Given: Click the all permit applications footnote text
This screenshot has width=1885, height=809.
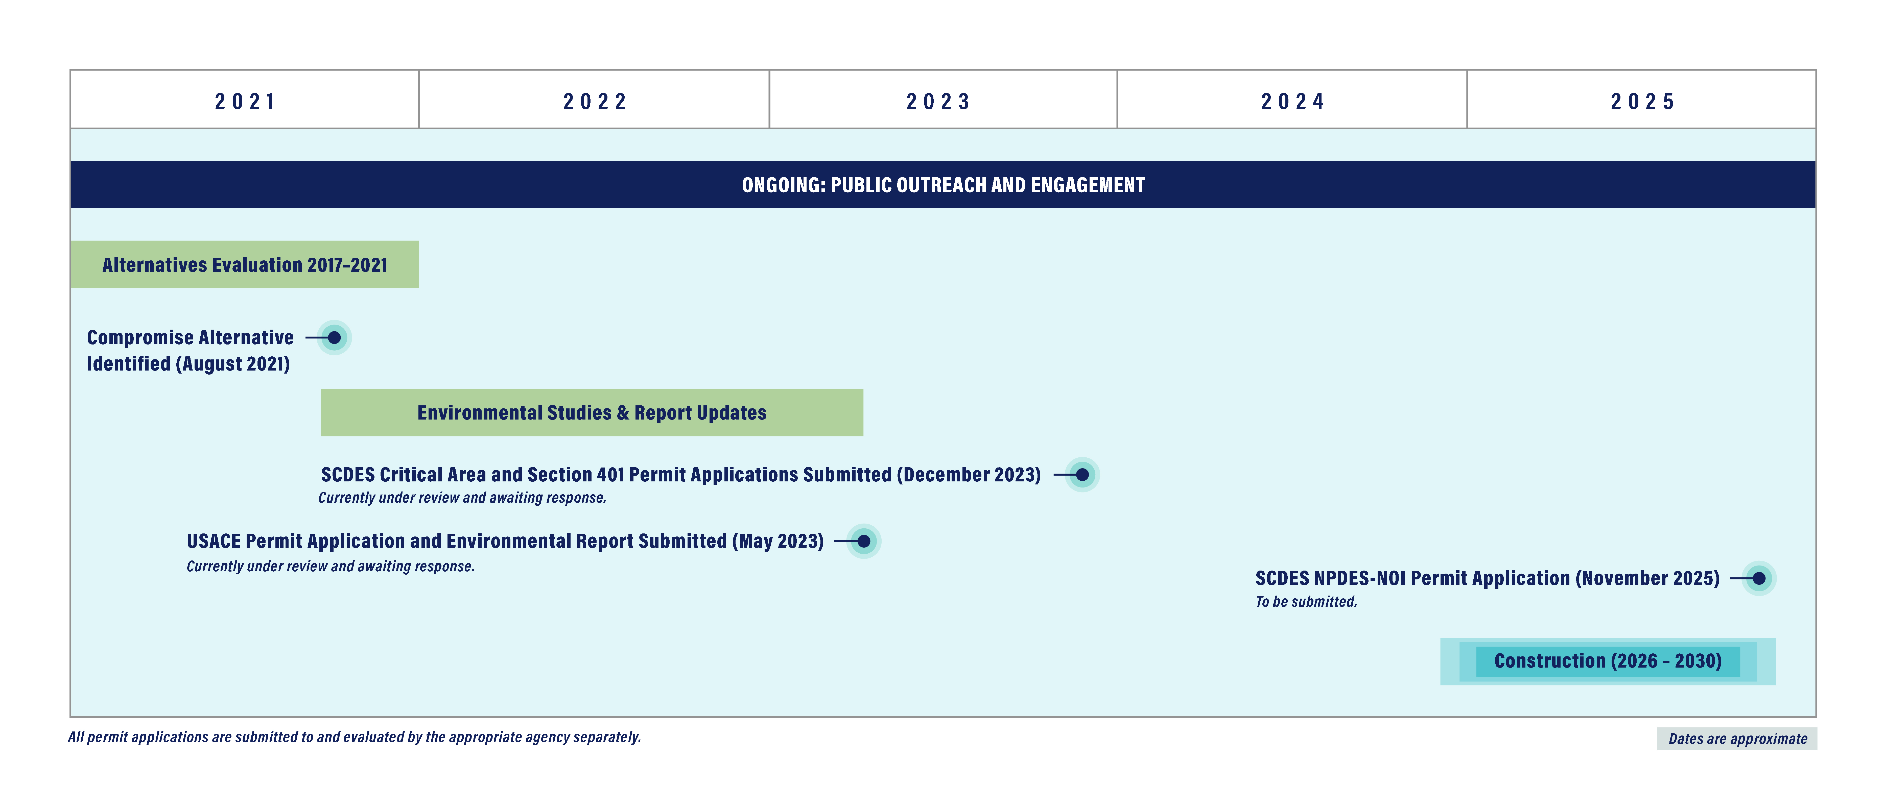Looking at the screenshot, I should [354, 737].
